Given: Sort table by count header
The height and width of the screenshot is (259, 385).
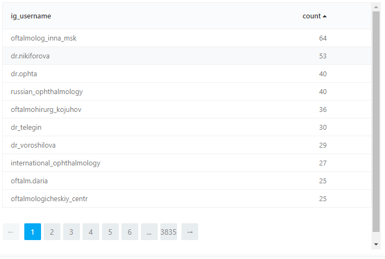Looking at the screenshot, I should (312, 16).
